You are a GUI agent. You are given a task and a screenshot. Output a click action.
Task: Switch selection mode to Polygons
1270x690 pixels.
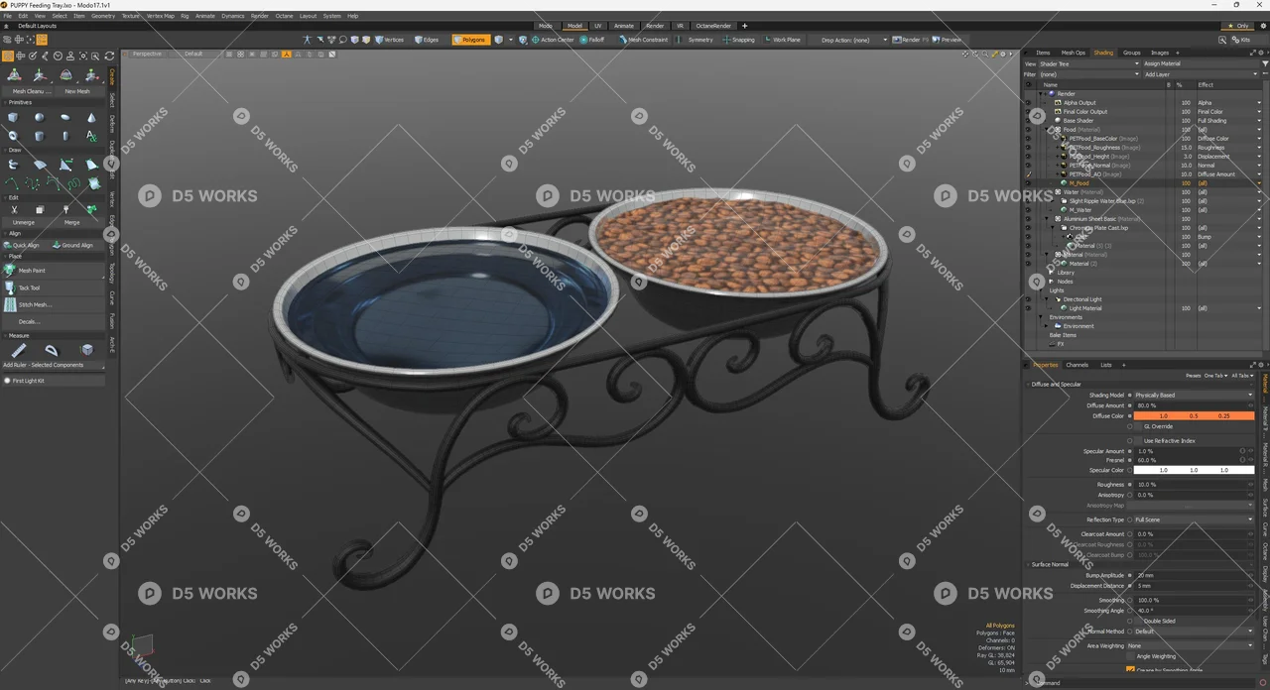[470, 40]
